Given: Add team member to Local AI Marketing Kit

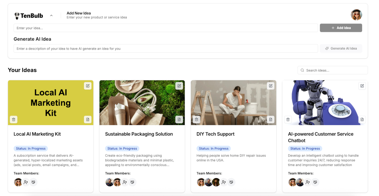Looking at the screenshot, I should [x=26, y=182].
